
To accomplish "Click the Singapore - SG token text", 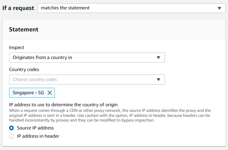I will point(28,92).
